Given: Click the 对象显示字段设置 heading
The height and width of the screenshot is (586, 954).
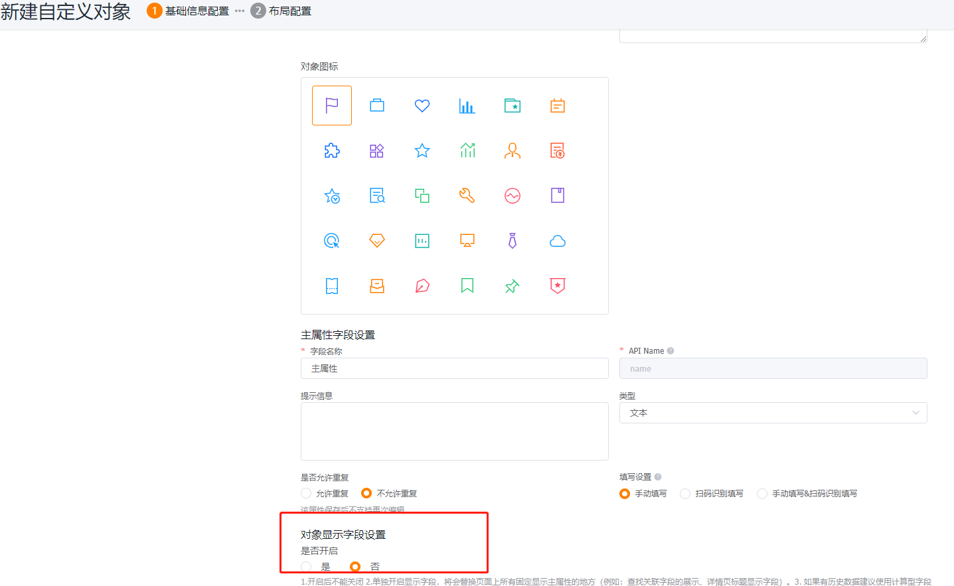Looking at the screenshot, I should [343, 535].
